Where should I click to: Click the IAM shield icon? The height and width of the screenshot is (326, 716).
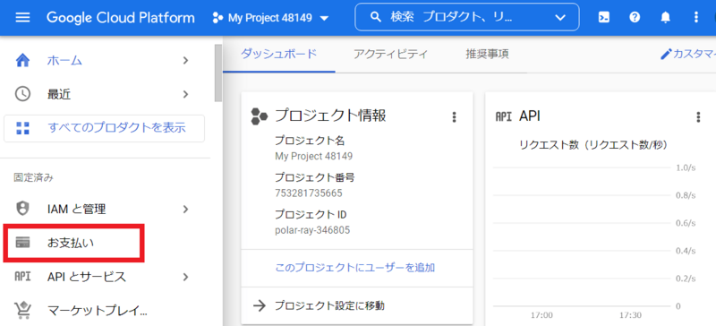click(x=22, y=209)
